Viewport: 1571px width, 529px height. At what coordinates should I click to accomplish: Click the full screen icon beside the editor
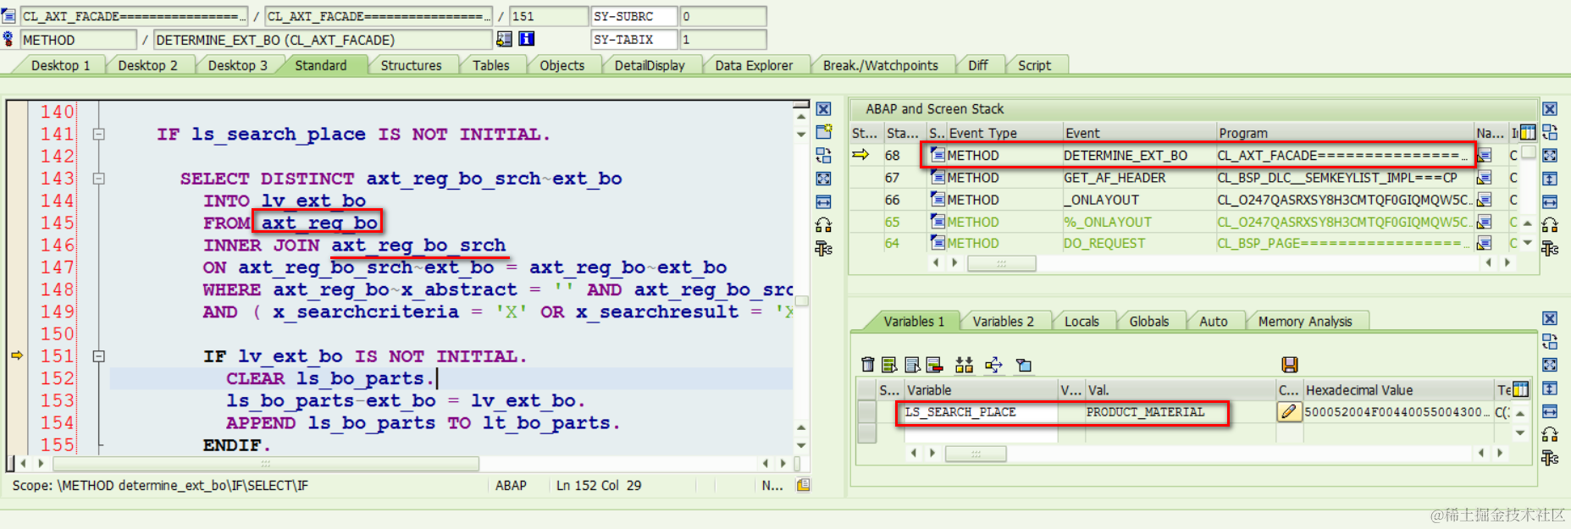823,179
